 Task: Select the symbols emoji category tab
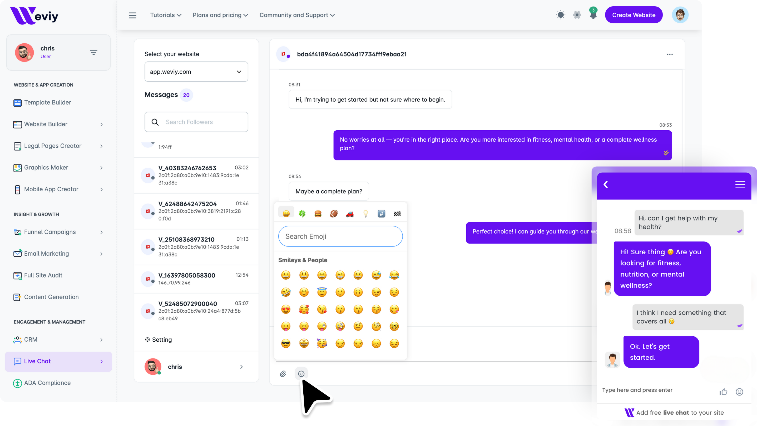pyautogui.click(x=381, y=213)
